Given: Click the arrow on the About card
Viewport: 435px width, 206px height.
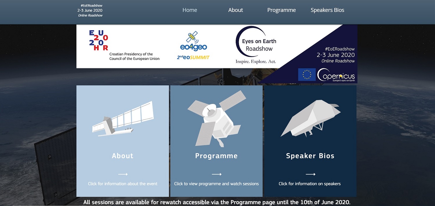Looking at the screenshot, I should (x=123, y=174).
